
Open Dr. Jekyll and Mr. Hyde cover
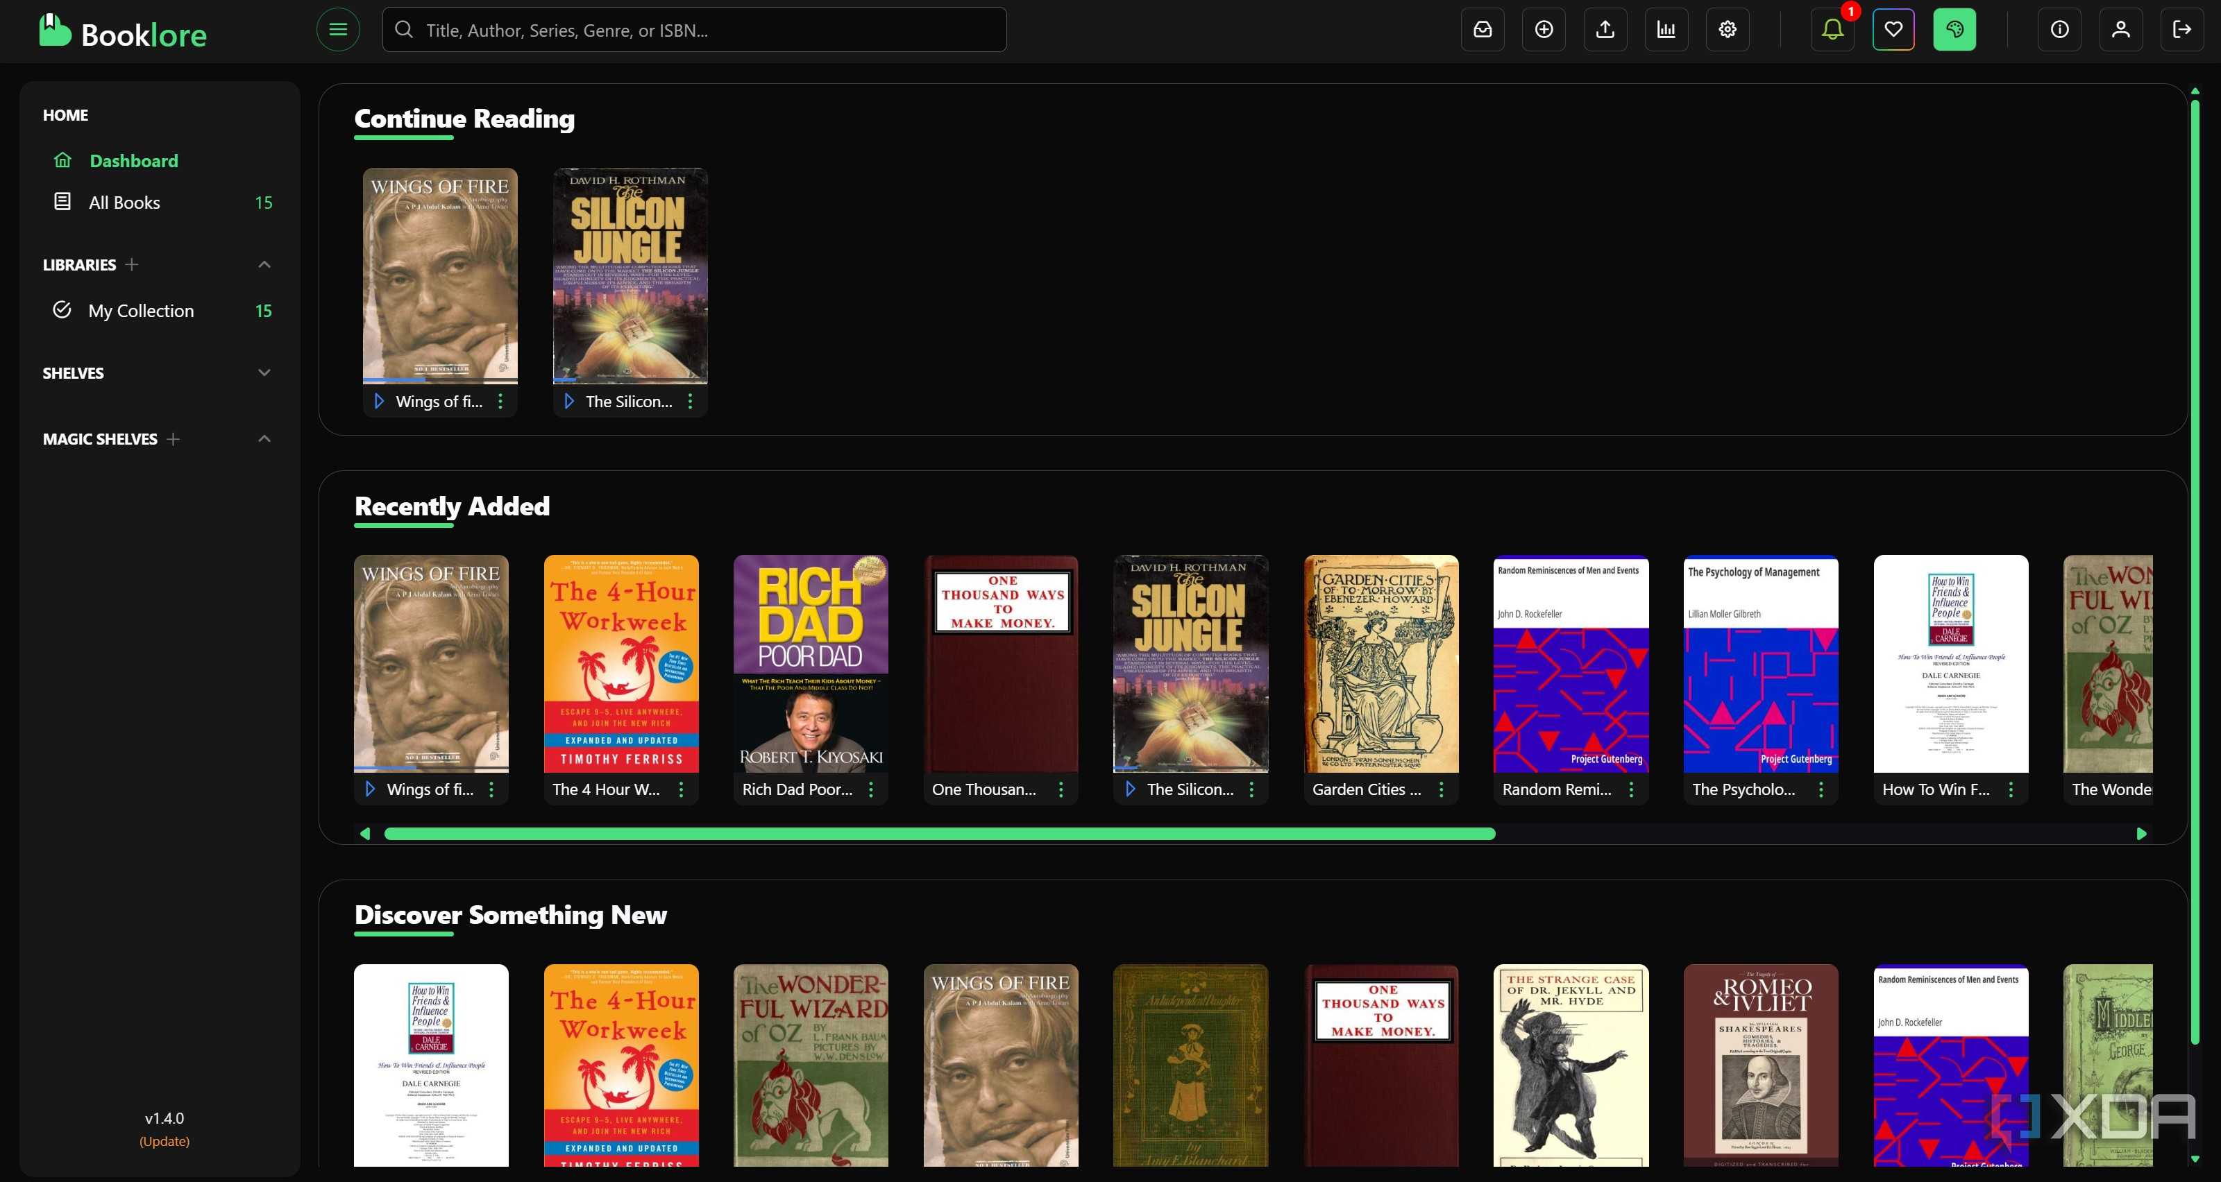click(x=1571, y=1065)
